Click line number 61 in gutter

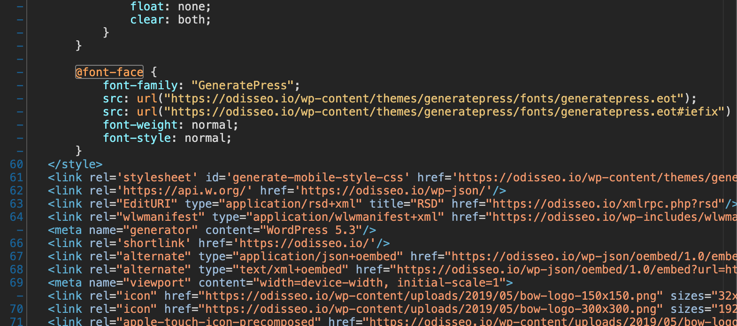pos(16,178)
